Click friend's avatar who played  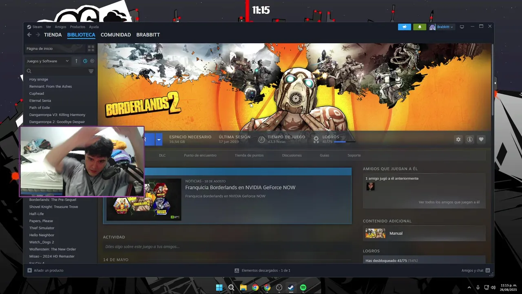[370, 186]
